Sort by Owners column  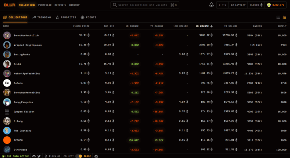click(x=257, y=26)
